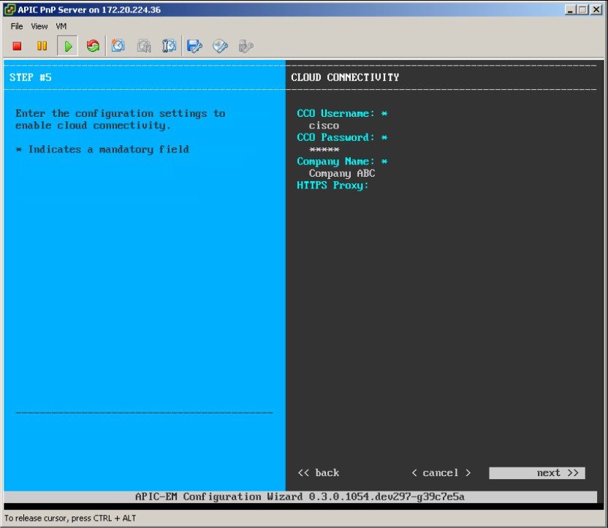Go to the previous step with back
Viewport: 608px width, 528px height.
tap(319, 473)
